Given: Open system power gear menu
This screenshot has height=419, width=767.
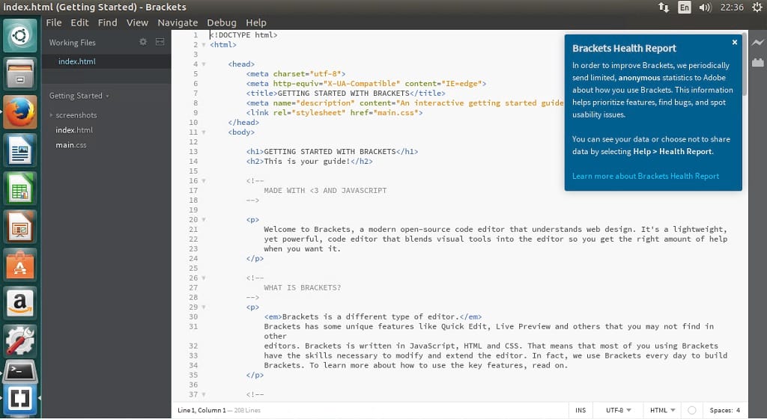Looking at the screenshot, I should click(x=757, y=7).
